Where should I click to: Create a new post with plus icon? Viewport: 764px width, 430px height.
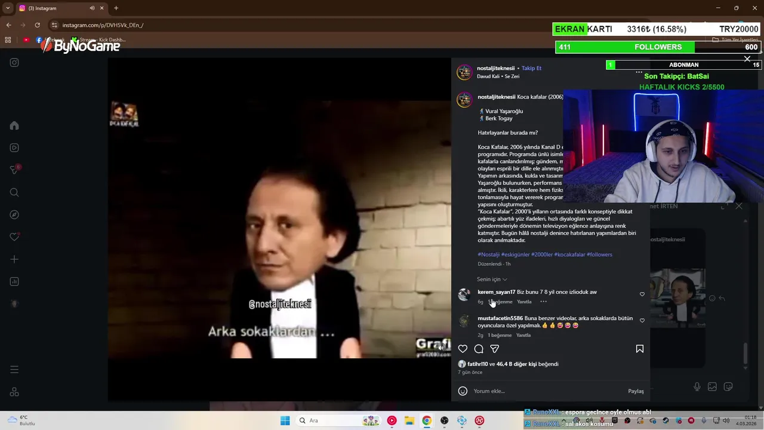[x=14, y=259]
